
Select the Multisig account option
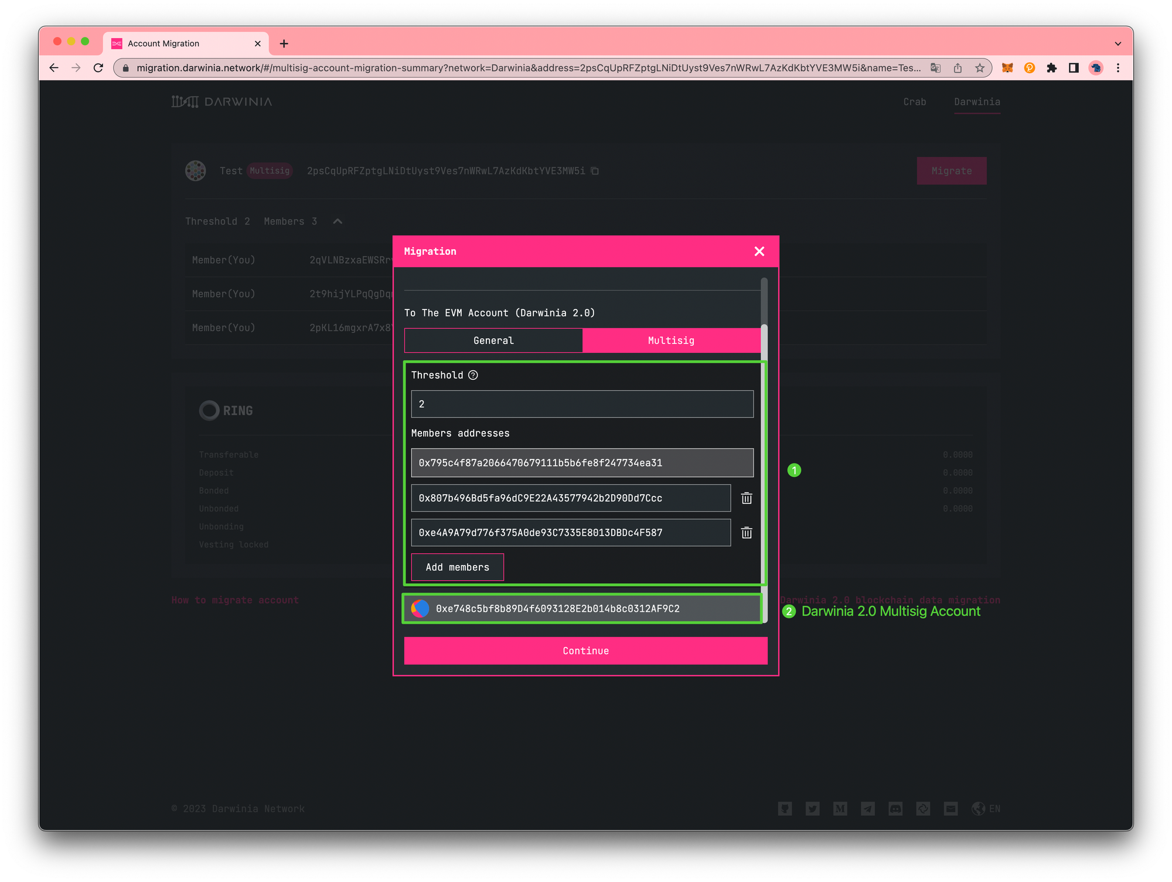point(671,340)
